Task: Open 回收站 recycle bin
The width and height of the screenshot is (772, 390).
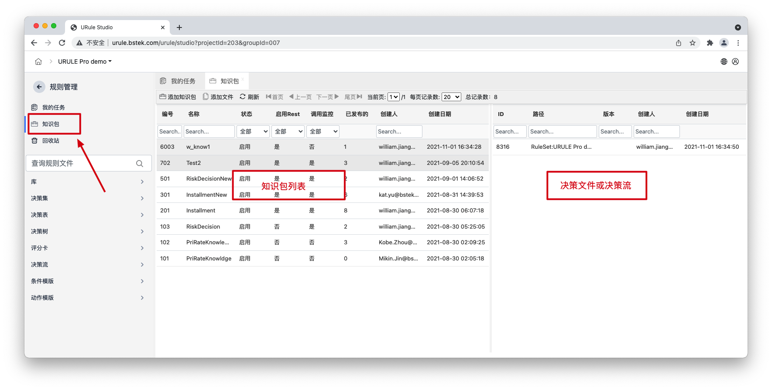Action: point(50,140)
